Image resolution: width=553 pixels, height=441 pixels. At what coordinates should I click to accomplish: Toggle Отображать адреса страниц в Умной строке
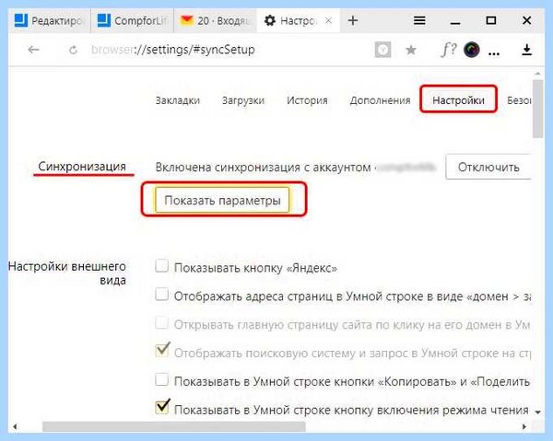161,294
